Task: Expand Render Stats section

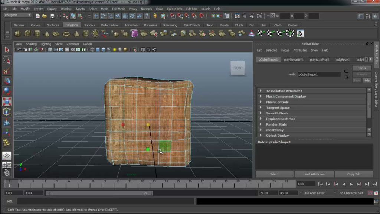Action: click(261, 124)
